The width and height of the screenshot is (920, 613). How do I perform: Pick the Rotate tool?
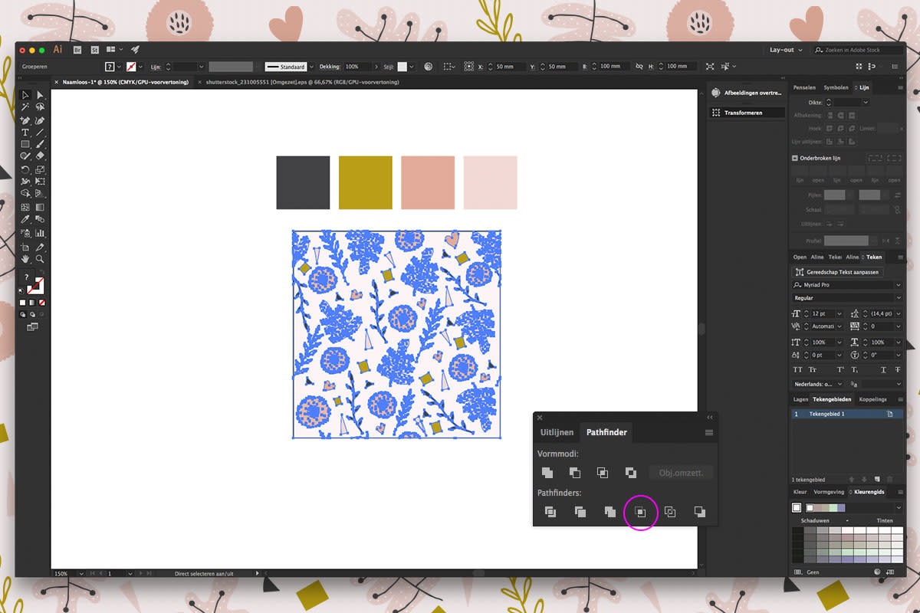click(25, 169)
